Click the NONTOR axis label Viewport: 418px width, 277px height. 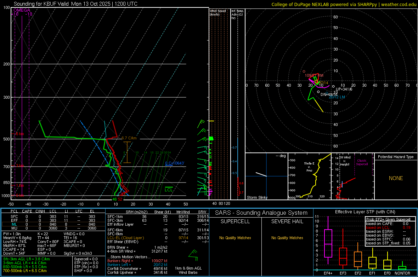click(402, 273)
